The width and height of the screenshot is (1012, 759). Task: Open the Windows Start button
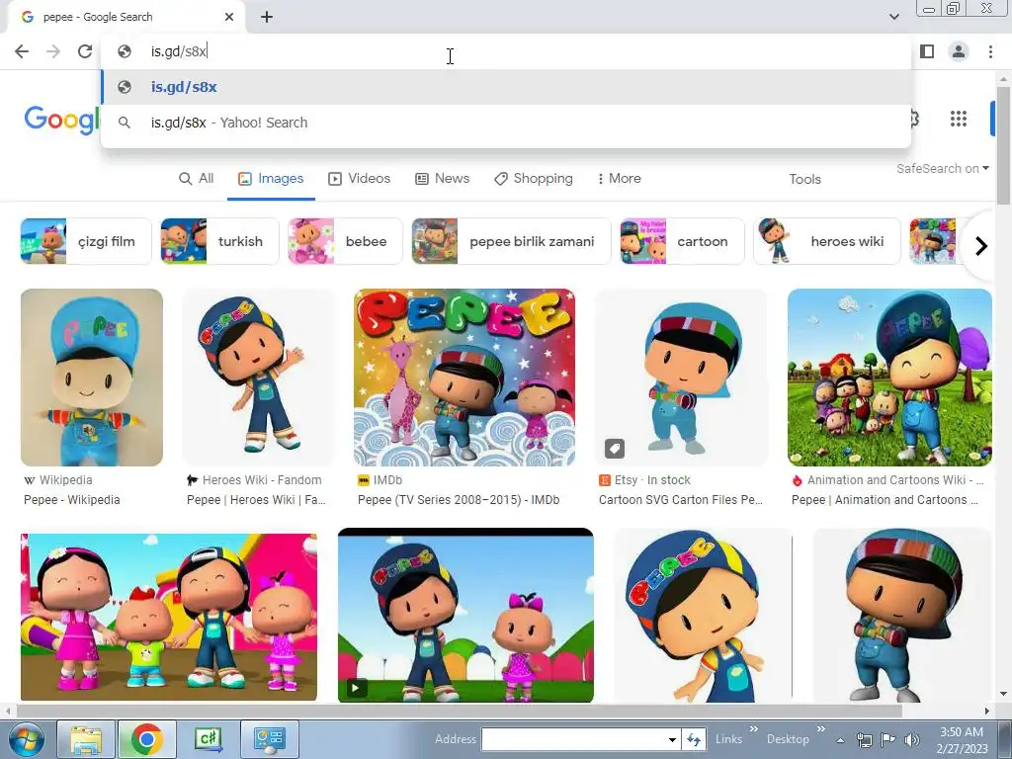(25, 739)
